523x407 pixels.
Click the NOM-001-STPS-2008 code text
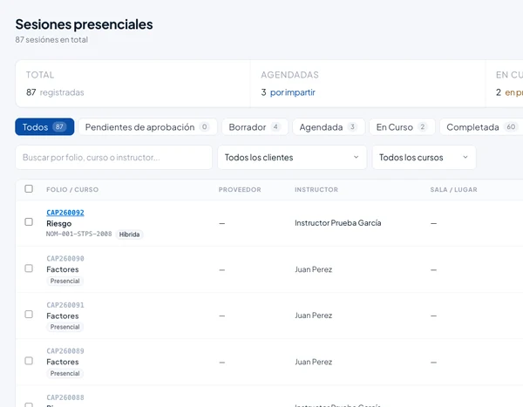click(79, 234)
